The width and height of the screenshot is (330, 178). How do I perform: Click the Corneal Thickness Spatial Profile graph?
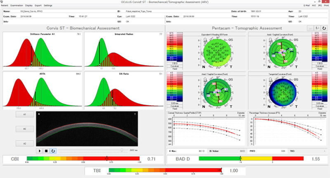(206, 129)
